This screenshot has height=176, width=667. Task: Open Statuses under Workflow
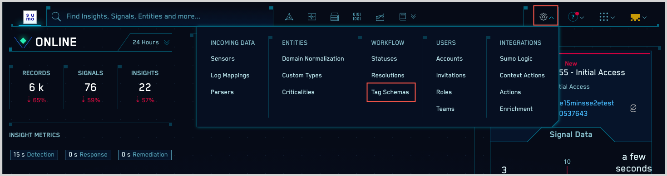coord(384,58)
